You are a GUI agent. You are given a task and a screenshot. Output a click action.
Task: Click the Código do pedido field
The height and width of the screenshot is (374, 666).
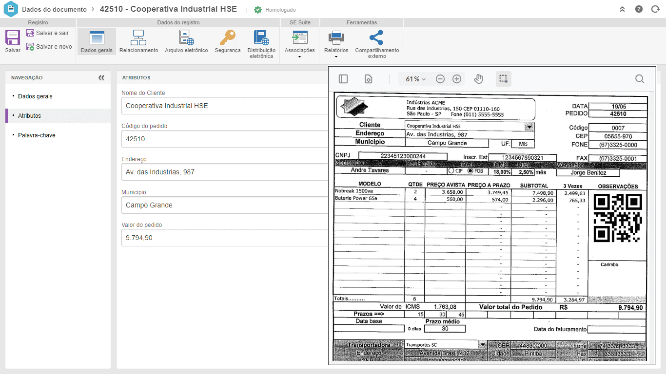point(225,139)
